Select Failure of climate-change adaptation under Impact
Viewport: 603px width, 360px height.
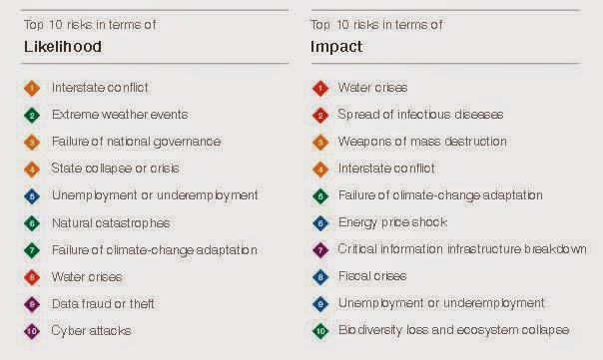click(440, 195)
